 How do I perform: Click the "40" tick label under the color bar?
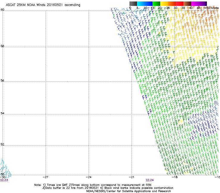tap(191, 8)
